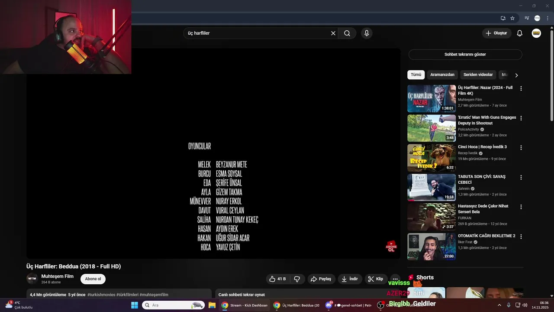Open options menu for Cinci Hoca video
The image size is (554, 312).
point(521,148)
